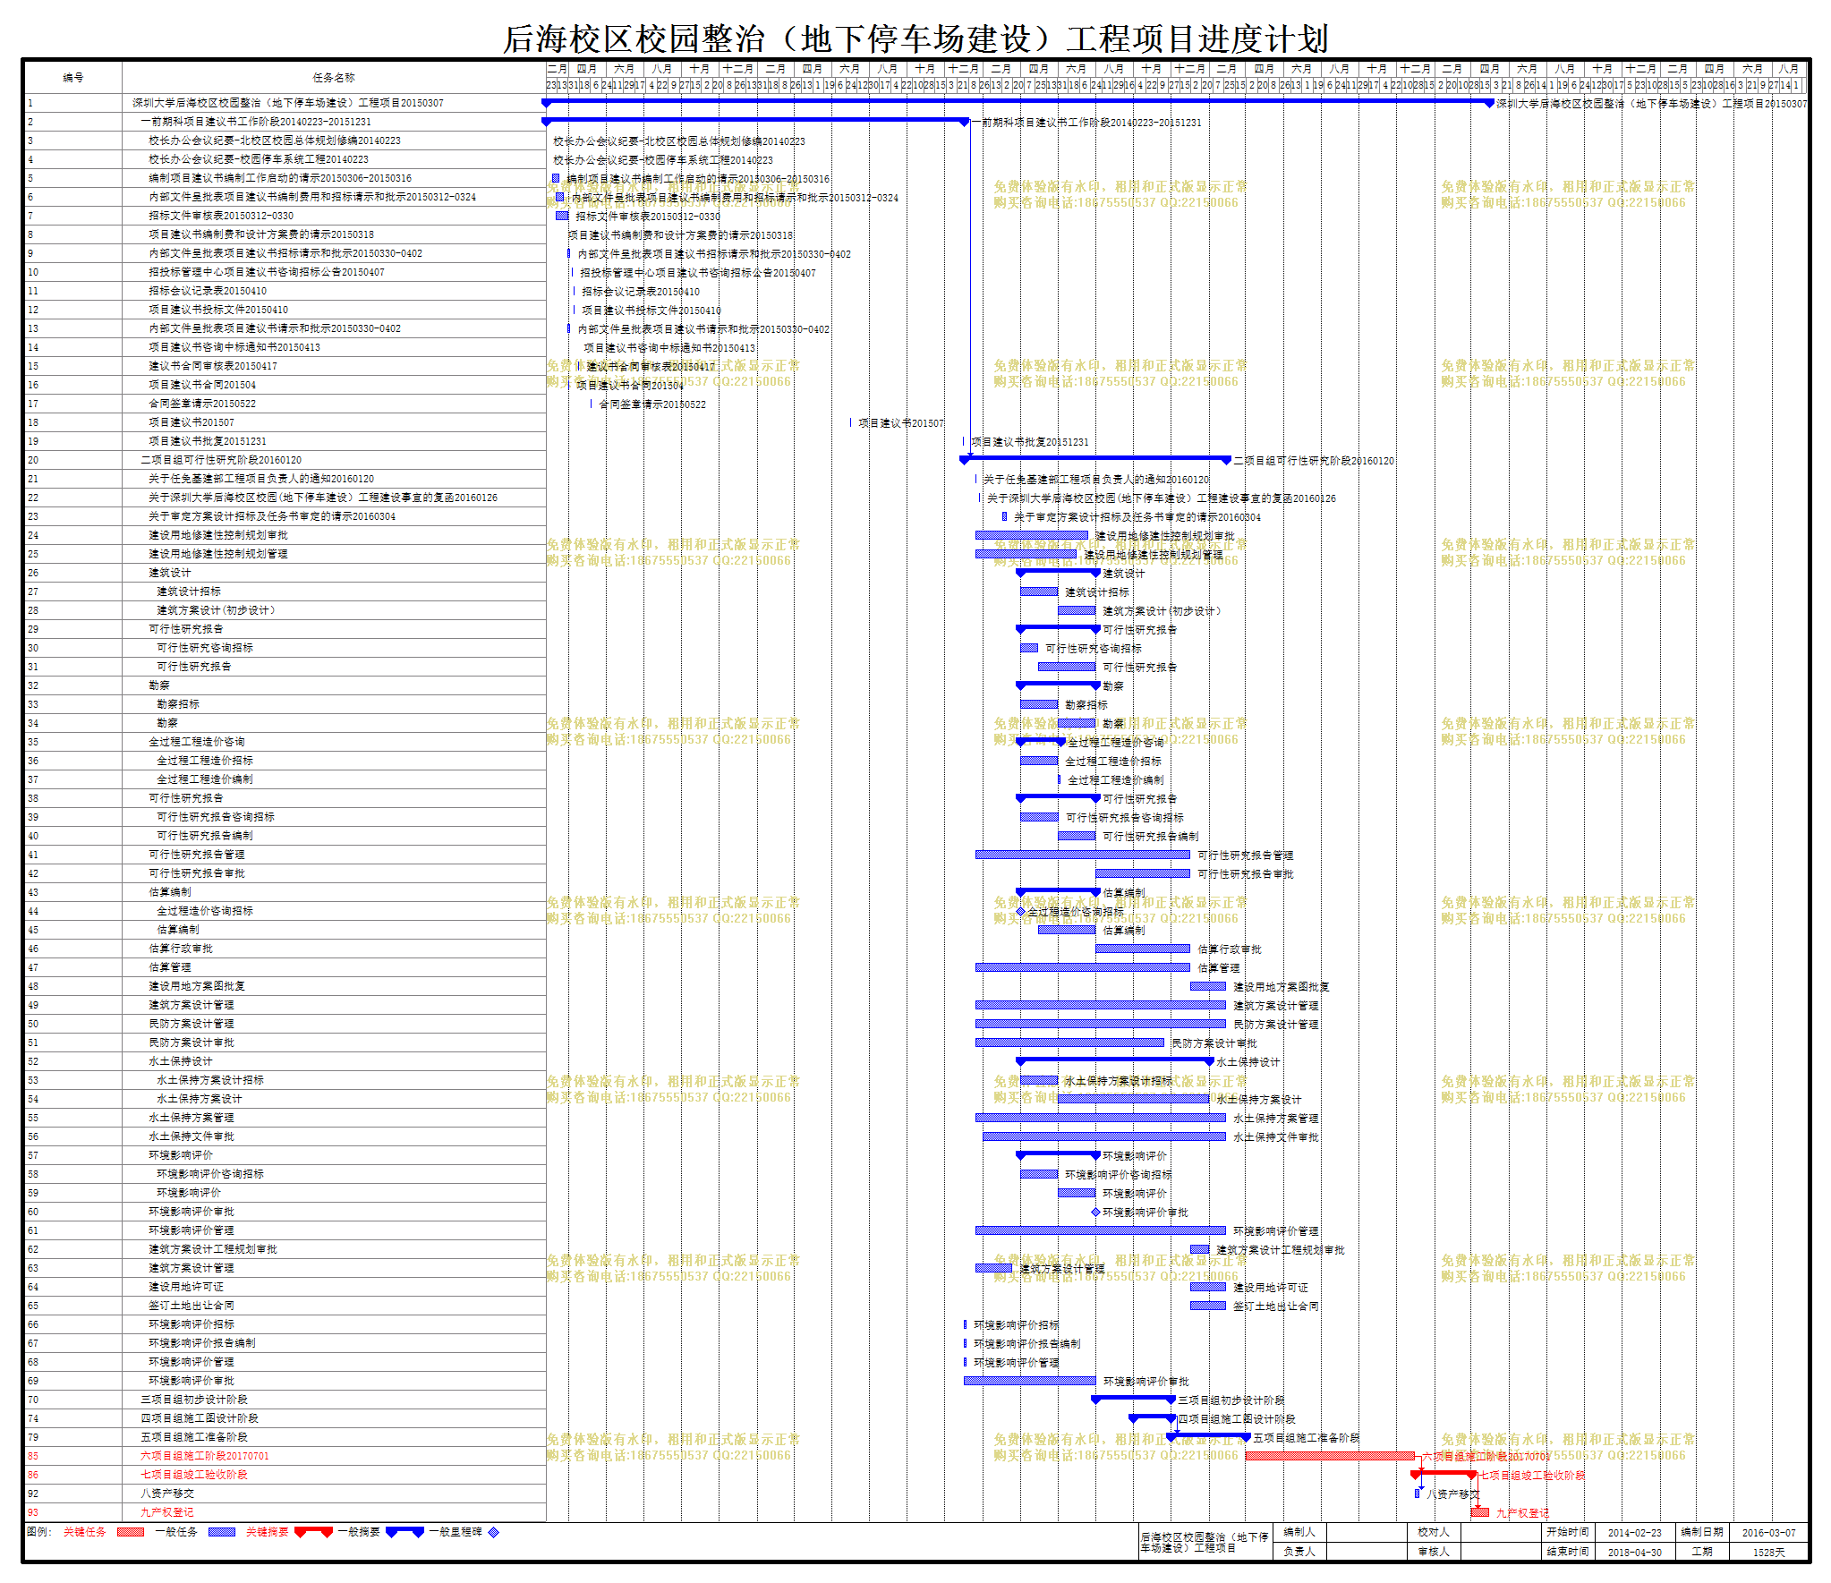Select task list row 全过程工程造价编制
This screenshot has height=1583, width=1831.
pos(285,779)
